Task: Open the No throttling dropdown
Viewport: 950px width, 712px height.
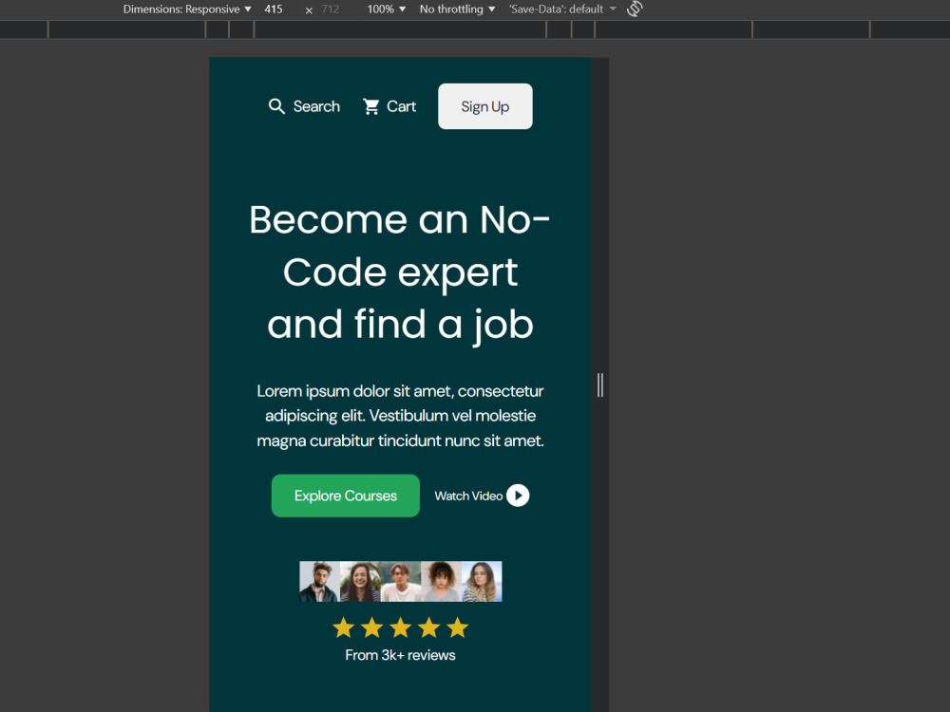Action: [458, 9]
